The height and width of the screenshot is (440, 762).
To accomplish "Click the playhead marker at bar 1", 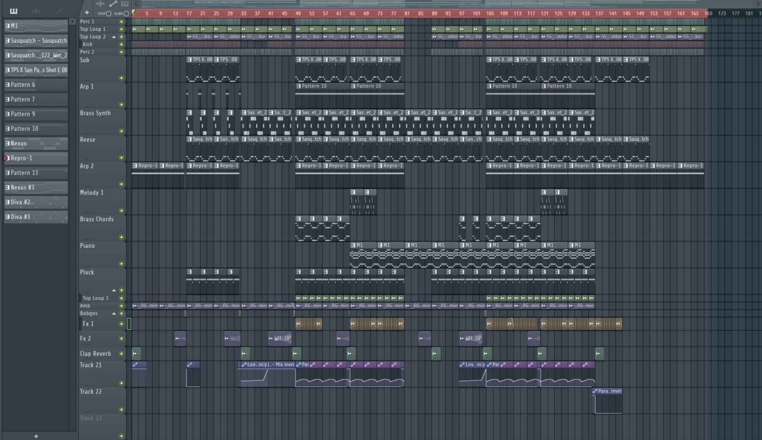I will [134, 13].
